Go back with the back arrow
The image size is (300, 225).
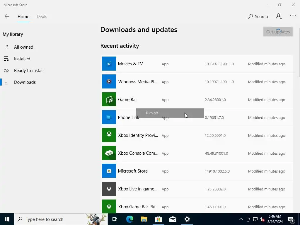(x=7, y=17)
